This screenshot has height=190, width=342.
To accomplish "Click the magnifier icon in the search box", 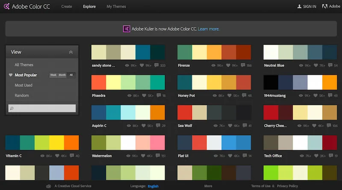I will point(12,108).
